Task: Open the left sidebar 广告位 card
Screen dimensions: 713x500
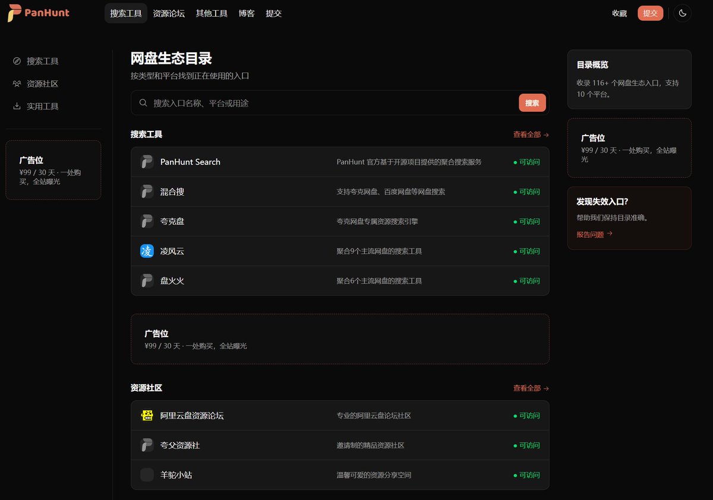Action: [x=53, y=170]
